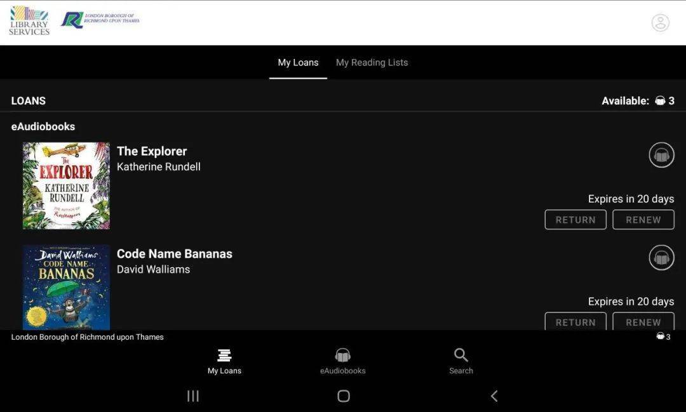Tap The Explorer 'Expires in 20 days' text
686x412 pixels.
pyautogui.click(x=631, y=199)
